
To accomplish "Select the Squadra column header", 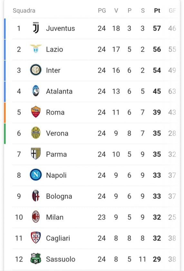I will [x=24, y=11].
